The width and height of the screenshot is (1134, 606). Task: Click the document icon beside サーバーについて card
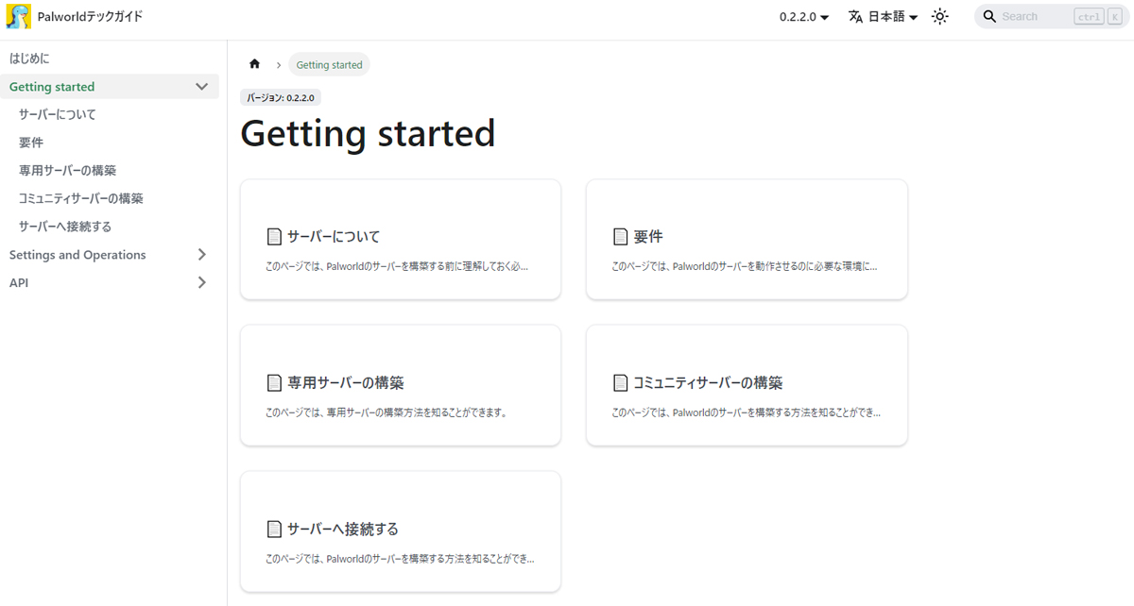point(274,236)
